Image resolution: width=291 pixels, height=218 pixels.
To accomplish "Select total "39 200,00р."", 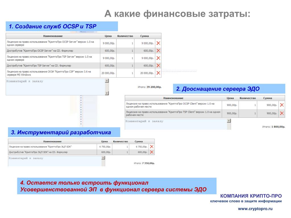I will point(154,87).
